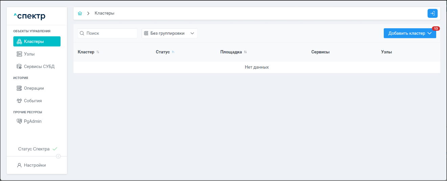Screen dimensions: 447x181
Task: Go to Сервисы СУБД section
Action: click(x=39, y=66)
